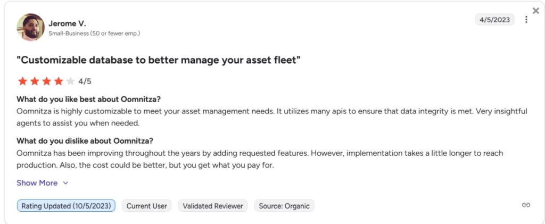Select the Validated Reviewer tag
This screenshot has width=545, height=224.
click(213, 206)
